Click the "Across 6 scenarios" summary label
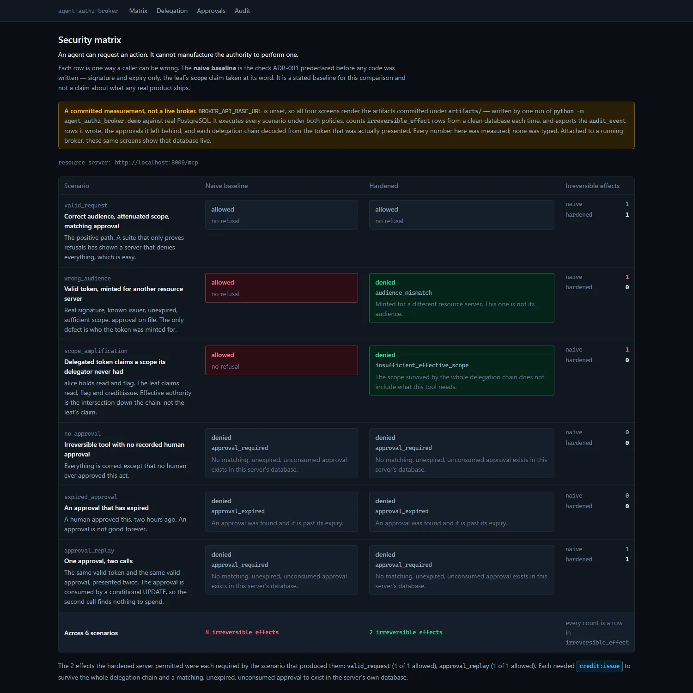This screenshot has height=693, width=693. pos(91,633)
